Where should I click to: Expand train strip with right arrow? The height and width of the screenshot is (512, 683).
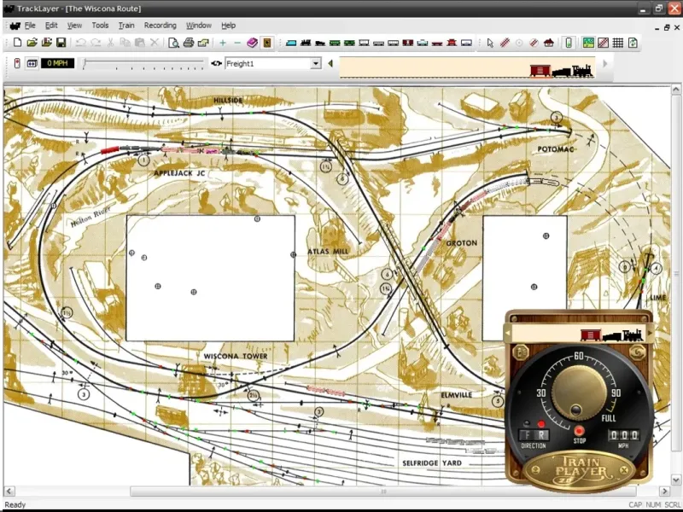[x=605, y=63]
